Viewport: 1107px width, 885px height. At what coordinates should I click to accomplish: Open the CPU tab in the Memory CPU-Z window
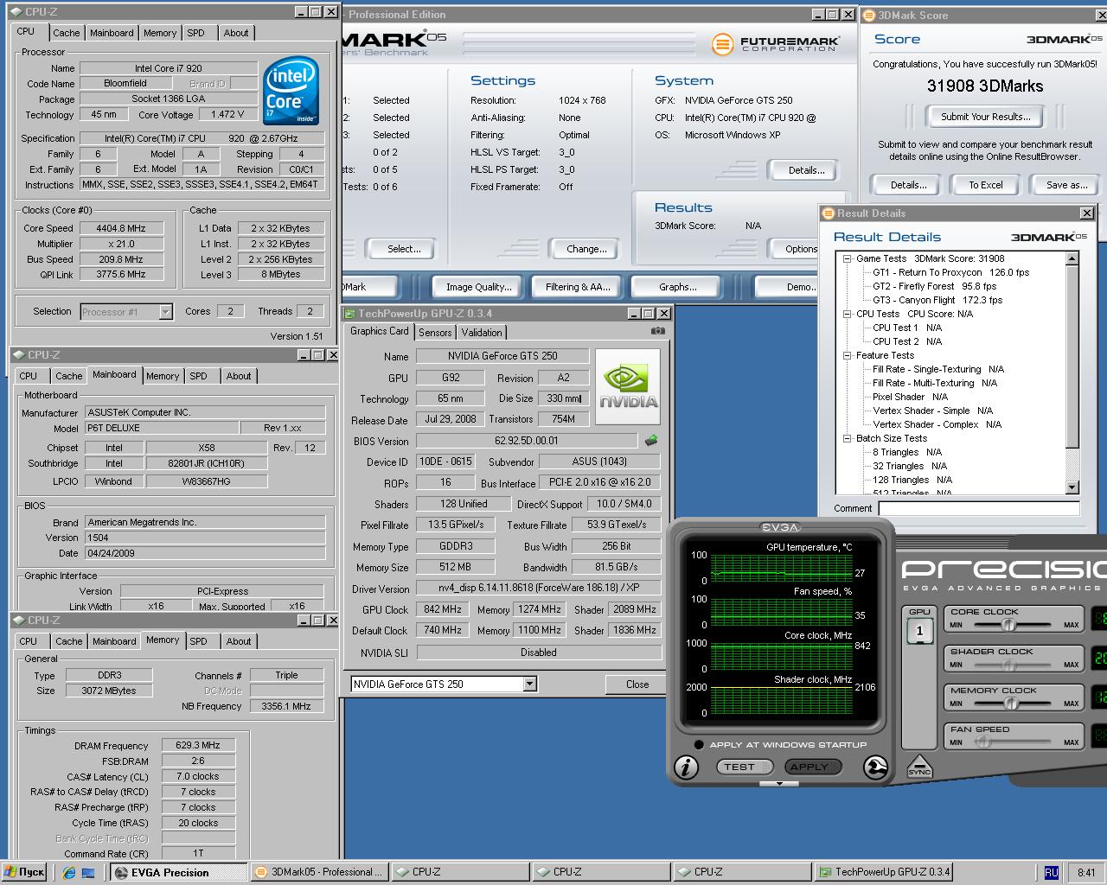pyautogui.click(x=29, y=641)
